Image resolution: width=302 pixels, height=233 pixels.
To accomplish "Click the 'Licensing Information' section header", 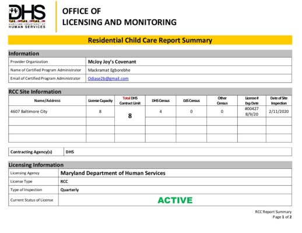I will (150, 165).
